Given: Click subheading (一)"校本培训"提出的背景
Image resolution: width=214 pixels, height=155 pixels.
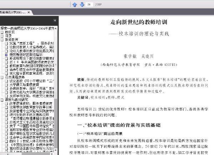Looking at the screenshot, I should [x=100, y=134].
